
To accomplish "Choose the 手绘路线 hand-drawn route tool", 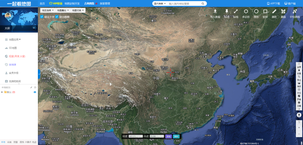I will coord(295,14).
